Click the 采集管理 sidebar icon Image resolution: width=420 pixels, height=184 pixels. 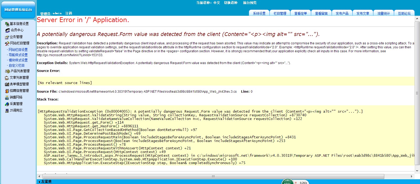click(x=7, y=104)
